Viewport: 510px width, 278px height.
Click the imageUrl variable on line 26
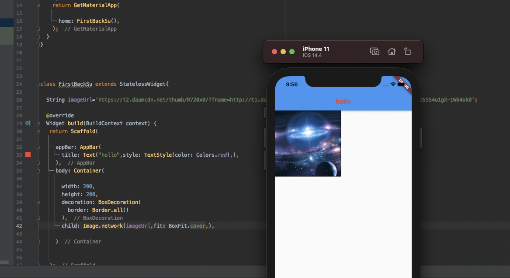pos(80,100)
